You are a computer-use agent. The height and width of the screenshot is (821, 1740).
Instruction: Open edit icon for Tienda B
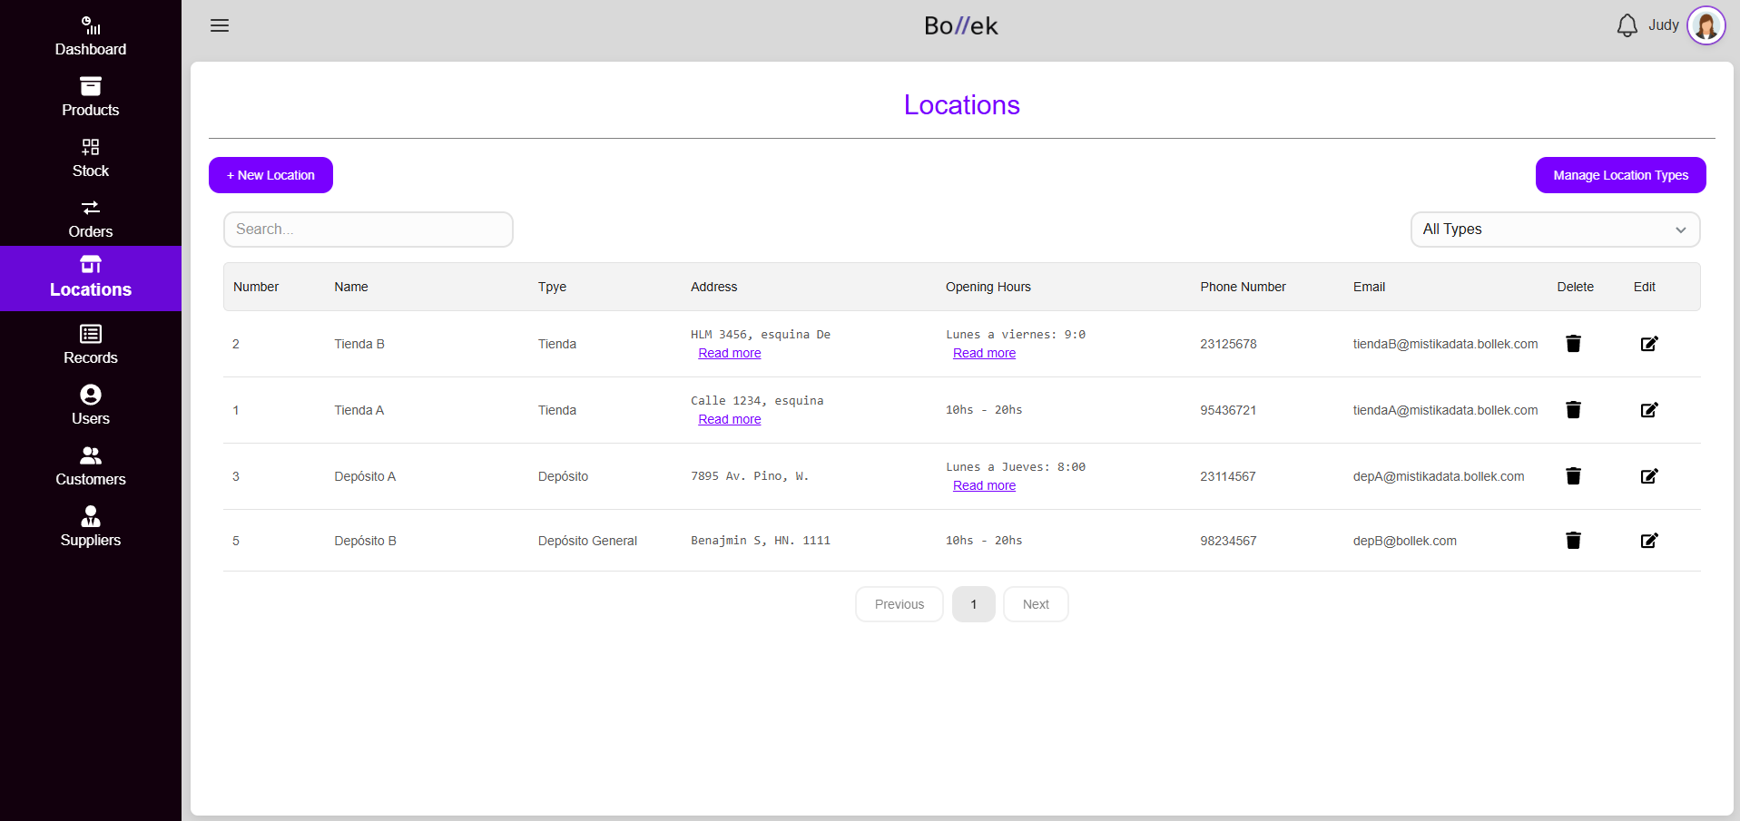1648,344
